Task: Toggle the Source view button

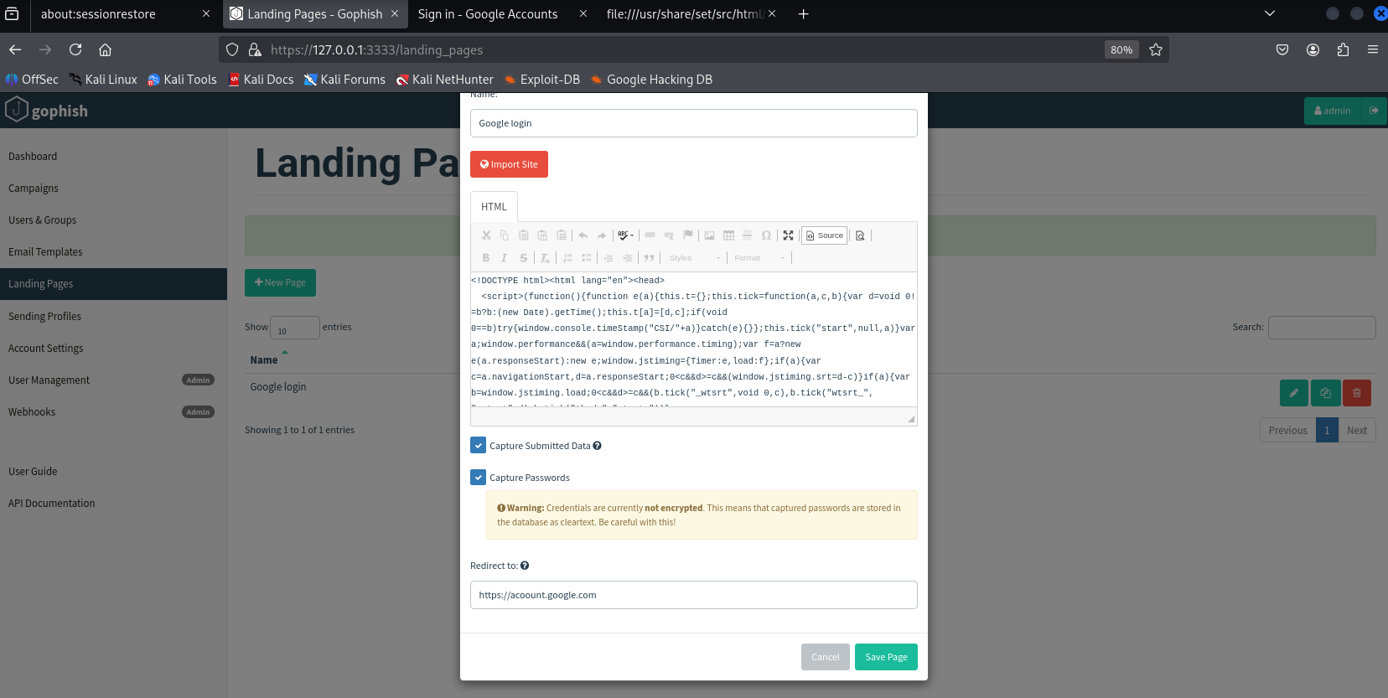Action: [x=825, y=235]
